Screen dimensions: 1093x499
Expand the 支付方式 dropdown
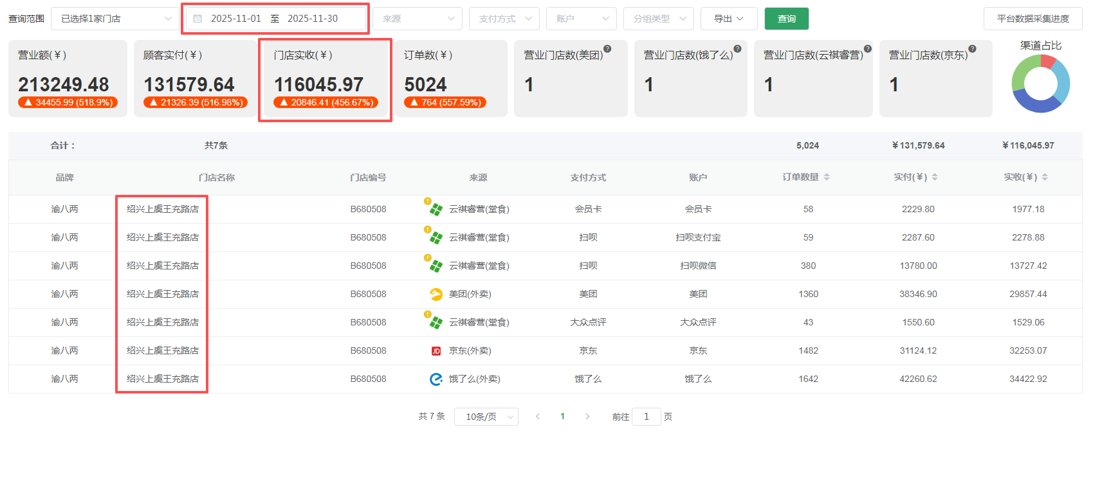(504, 19)
